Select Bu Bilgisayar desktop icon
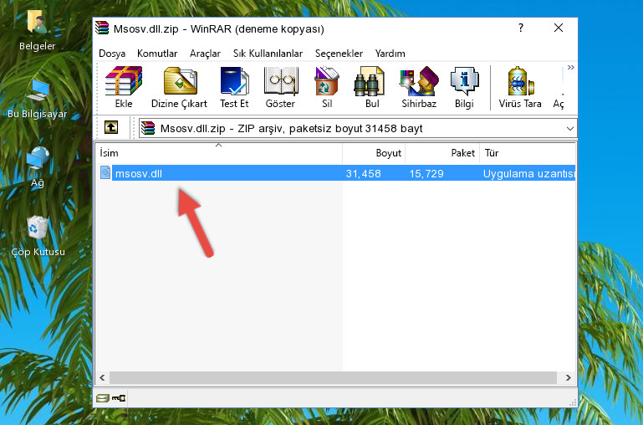The image size is (643, 425). click(x=38, y=100)
